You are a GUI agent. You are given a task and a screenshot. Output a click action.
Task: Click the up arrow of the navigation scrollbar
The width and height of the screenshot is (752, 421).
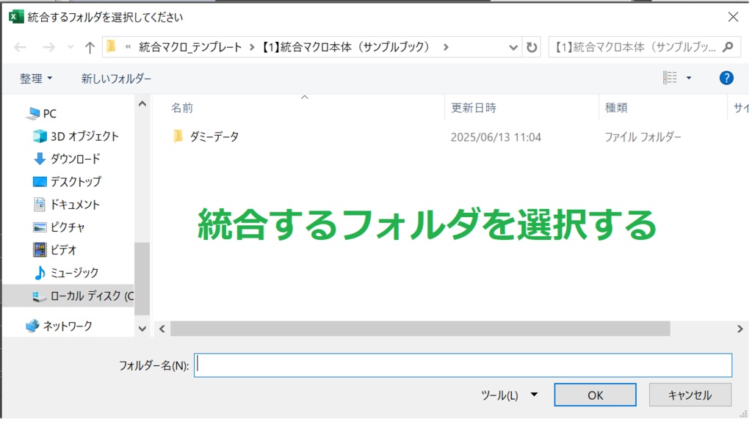click(x=142, y=103)
